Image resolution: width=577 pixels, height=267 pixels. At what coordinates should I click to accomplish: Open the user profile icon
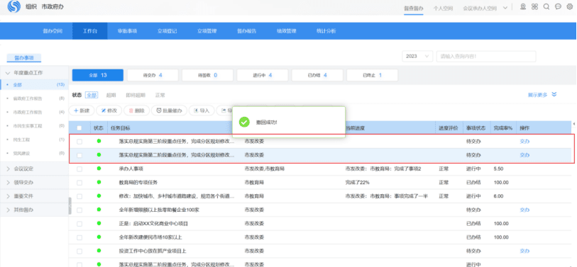pyautogui.click(x=523, y=6)
